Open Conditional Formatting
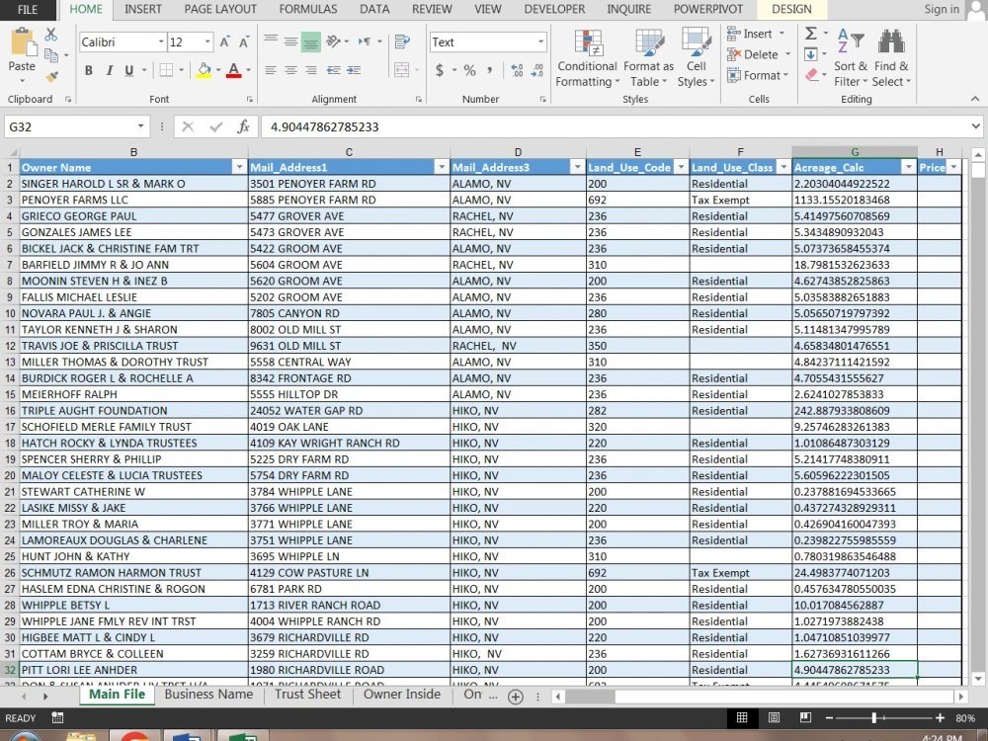 click(x=587, y=58)
